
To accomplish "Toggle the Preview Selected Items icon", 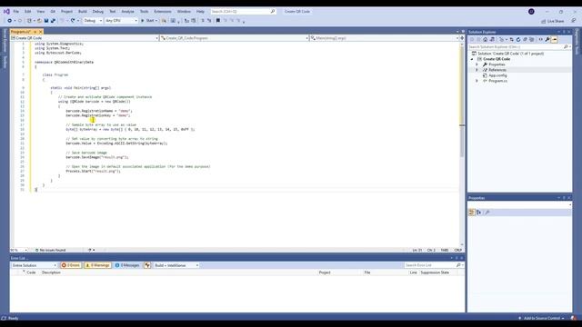I will point(554,39).
